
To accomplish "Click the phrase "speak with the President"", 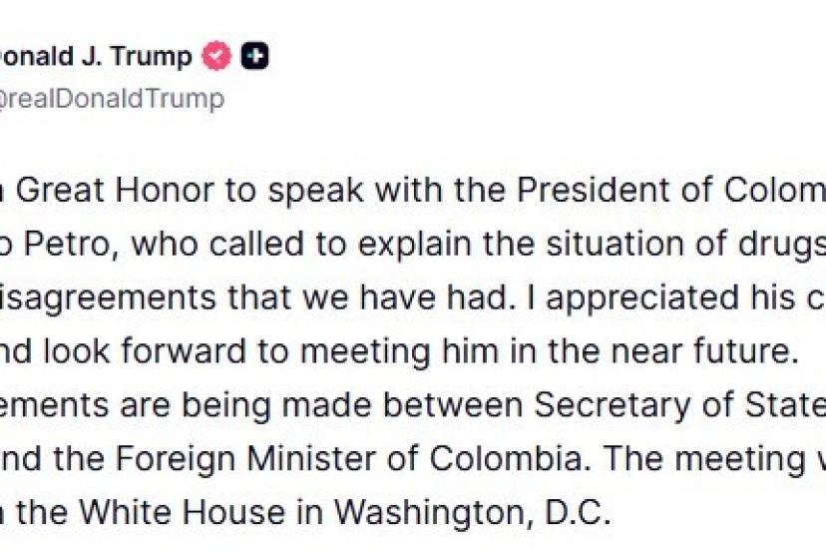I will (393, 193).
